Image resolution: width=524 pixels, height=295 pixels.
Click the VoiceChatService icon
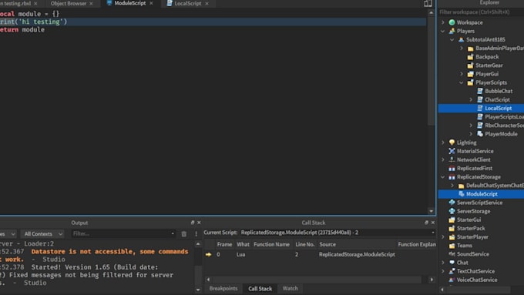click(452, 280)
